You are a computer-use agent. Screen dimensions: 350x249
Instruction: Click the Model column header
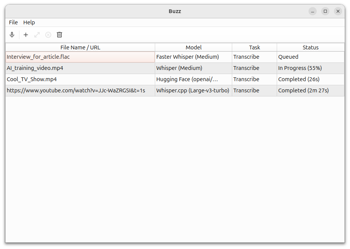[x=193, y=47]
